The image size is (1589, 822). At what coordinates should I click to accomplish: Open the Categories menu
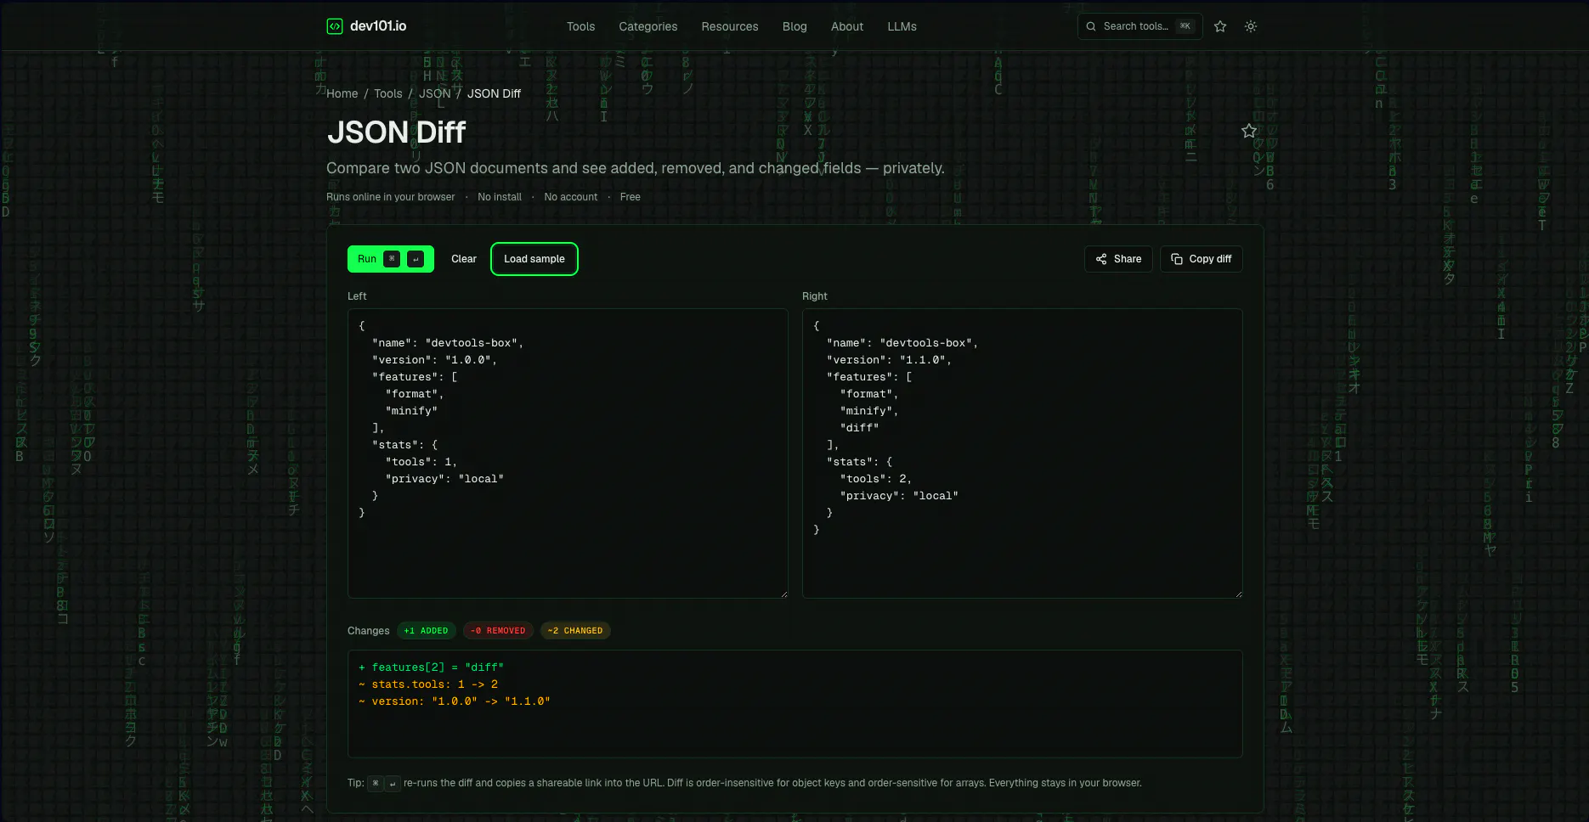(x=648, y=26)
